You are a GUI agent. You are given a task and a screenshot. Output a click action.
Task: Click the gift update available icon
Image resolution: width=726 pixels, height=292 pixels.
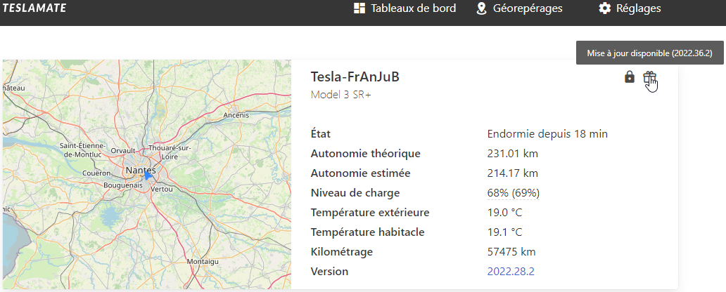click(649, 77)
